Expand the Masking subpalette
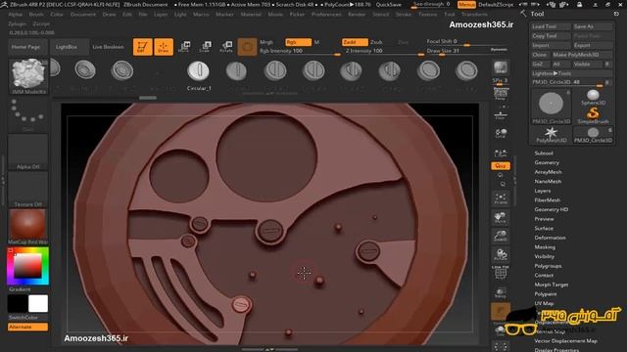 [x=545, y=247]
